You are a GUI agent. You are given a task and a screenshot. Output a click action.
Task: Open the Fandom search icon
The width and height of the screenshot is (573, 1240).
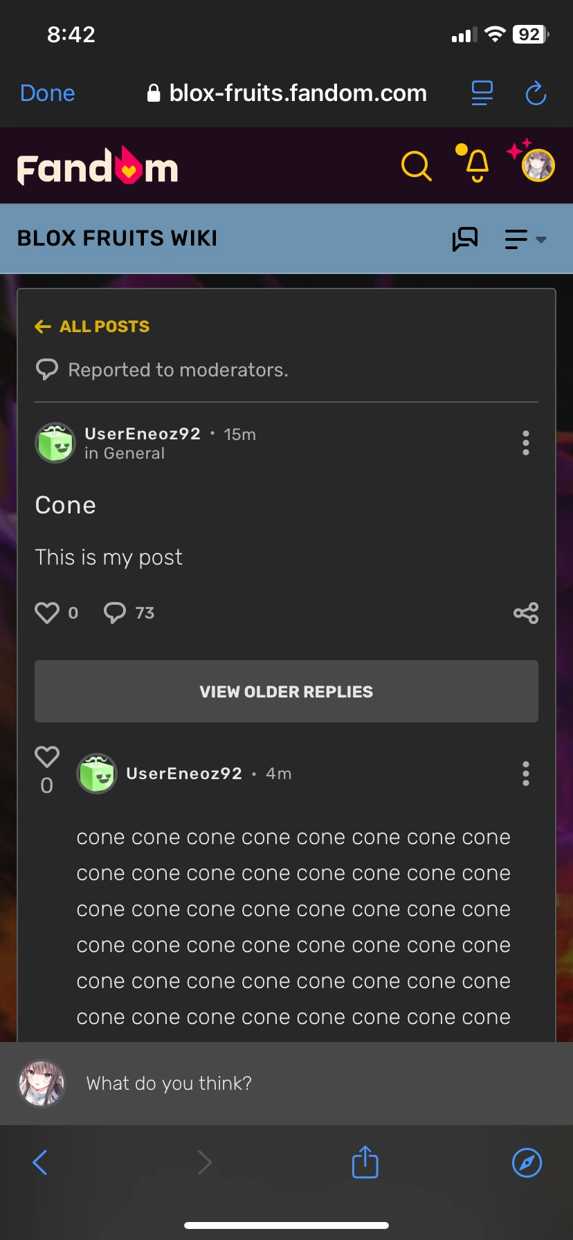(x=417, y=165)
